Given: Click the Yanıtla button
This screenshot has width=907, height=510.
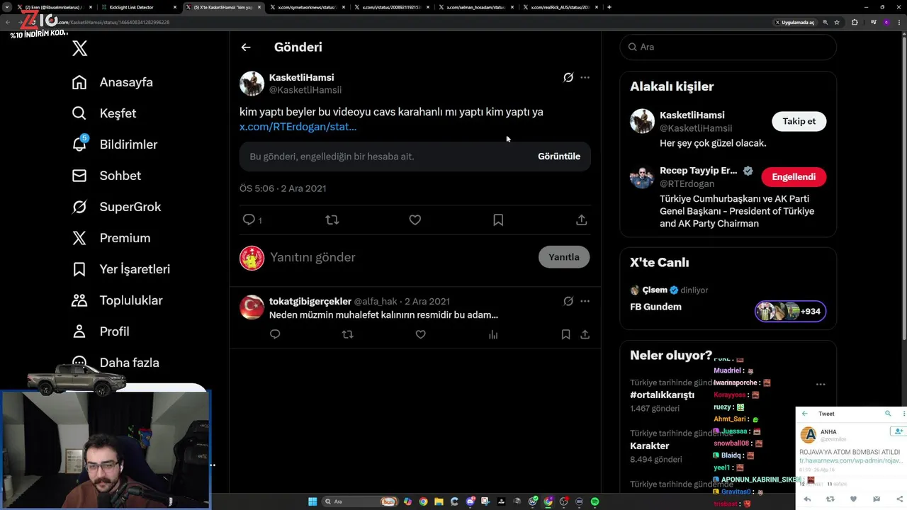Looking at the screenshot, I should click(564, 257).
